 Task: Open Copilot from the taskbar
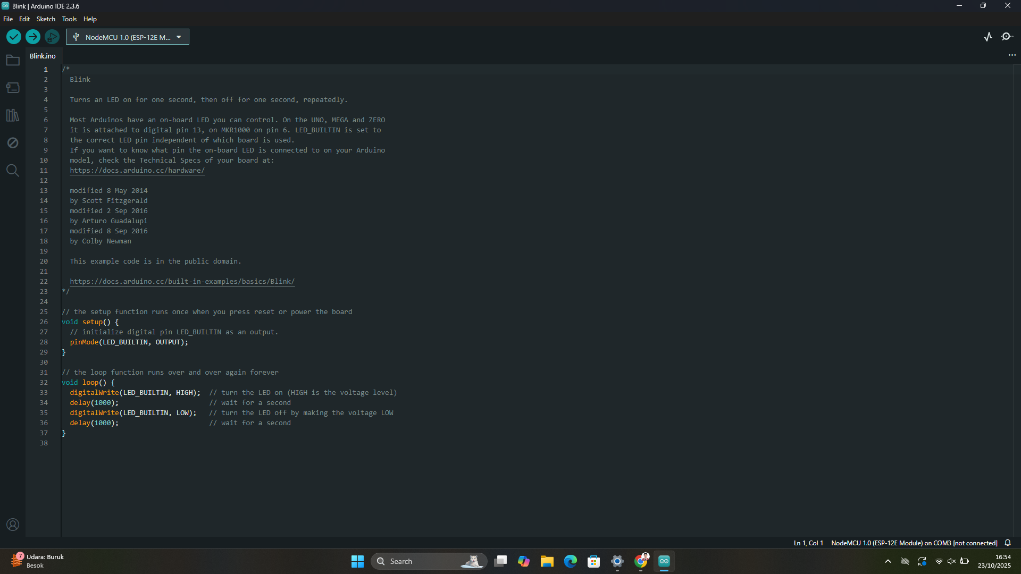524,561
